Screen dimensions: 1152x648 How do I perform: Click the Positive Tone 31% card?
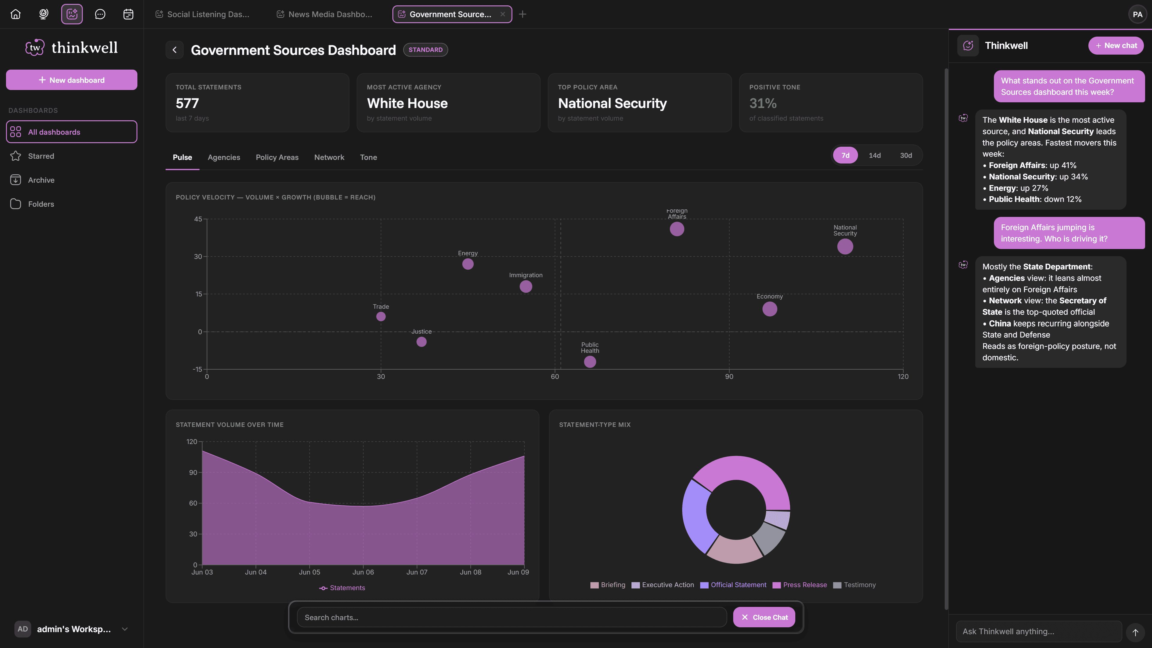click(x=831, y=103)
